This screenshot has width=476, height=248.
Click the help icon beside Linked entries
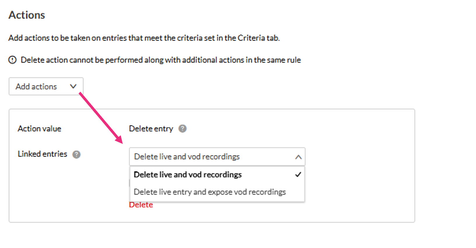(x=76, y=154)
